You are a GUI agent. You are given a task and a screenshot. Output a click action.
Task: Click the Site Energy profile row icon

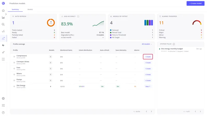pos(14,86)
